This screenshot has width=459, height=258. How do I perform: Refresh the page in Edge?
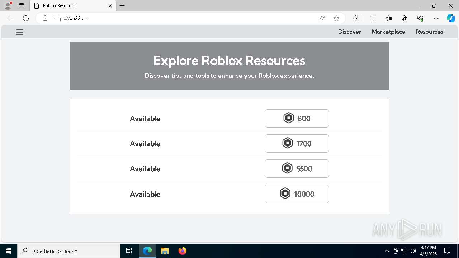point(26,18)
